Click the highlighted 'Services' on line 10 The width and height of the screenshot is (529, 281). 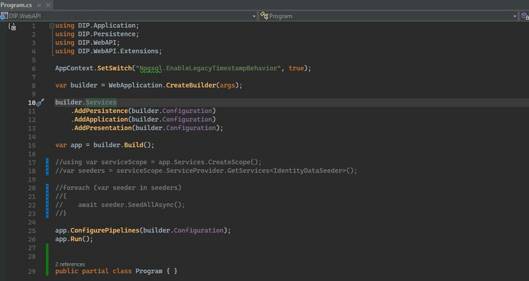(101, 102)
